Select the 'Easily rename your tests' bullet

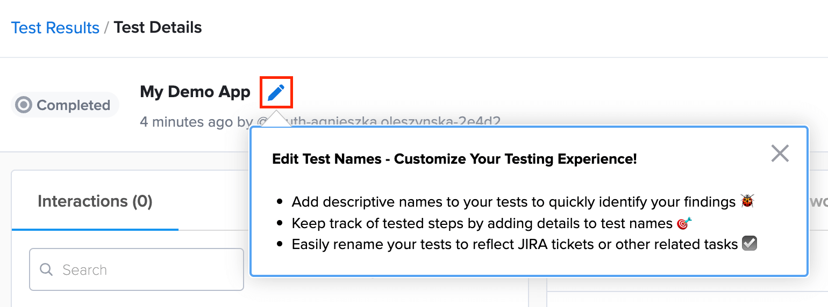(514, 245)
